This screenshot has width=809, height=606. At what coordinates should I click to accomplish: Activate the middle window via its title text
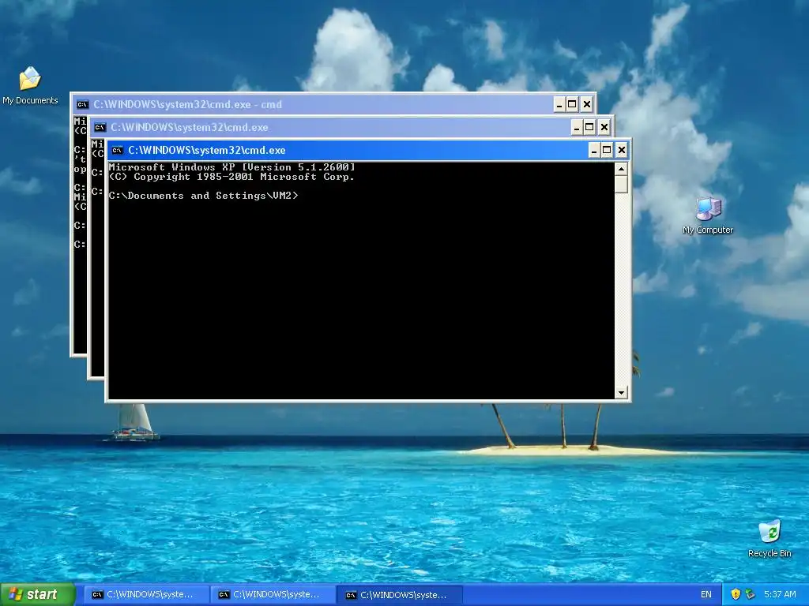pos(190,127)
